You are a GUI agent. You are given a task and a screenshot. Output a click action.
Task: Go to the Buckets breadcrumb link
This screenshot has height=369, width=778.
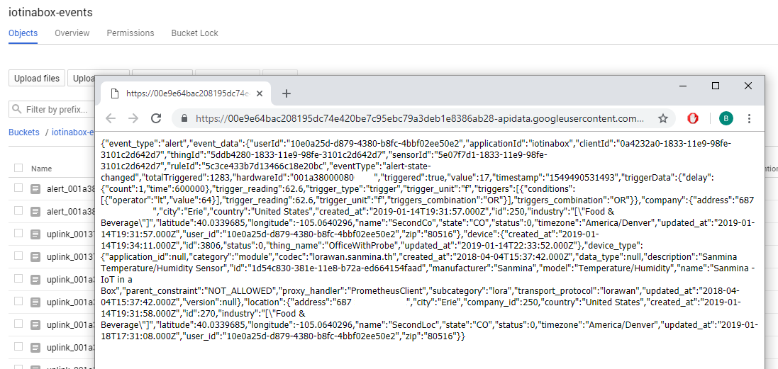[x=24, y=132]
